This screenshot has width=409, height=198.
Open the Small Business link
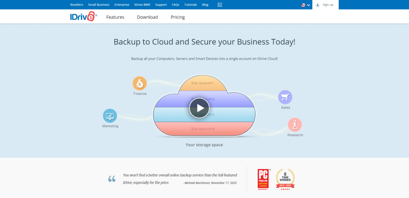(x=99, y=5)
